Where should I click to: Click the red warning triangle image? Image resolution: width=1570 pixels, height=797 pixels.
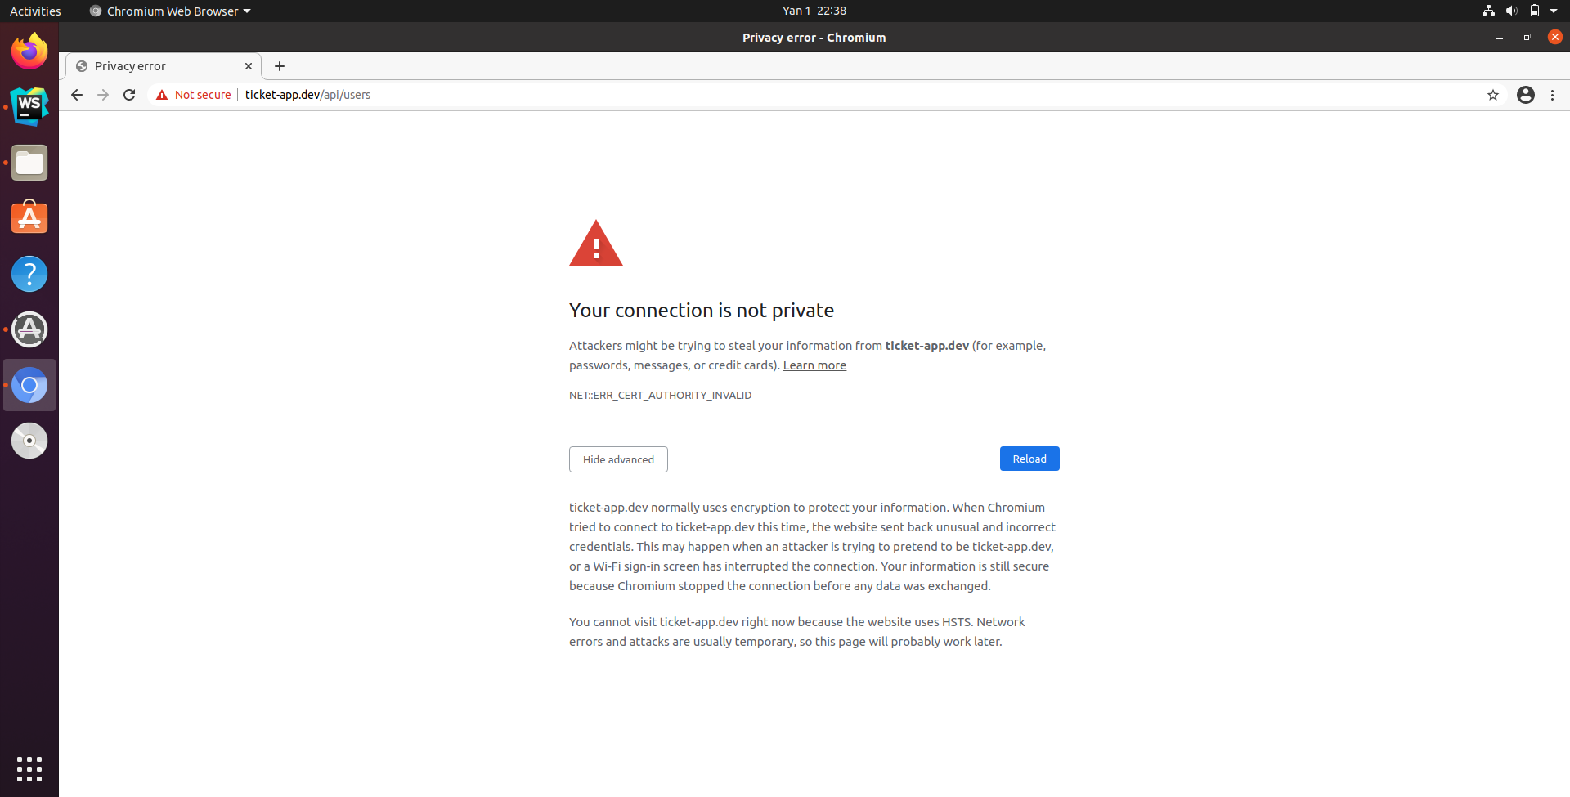tap(596, 243)
